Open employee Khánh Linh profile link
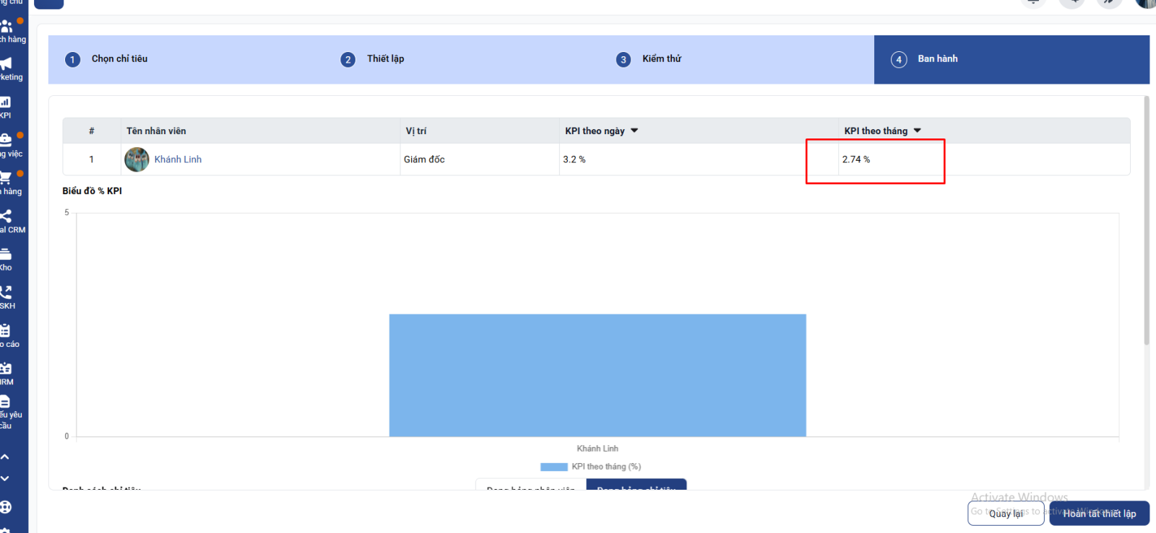 [x=178, y=159]
